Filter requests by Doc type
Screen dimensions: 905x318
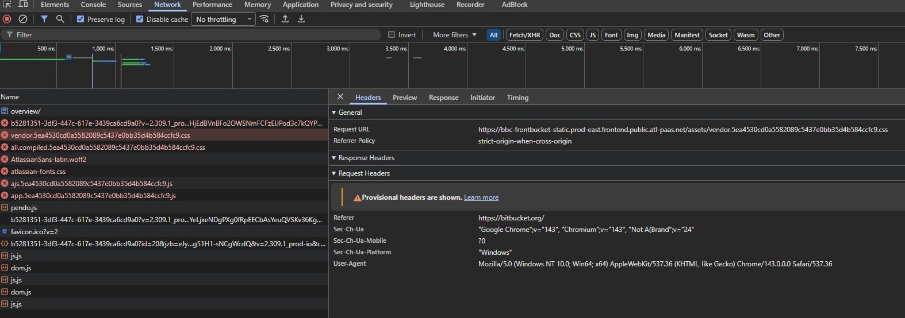(x=555, y=35)
